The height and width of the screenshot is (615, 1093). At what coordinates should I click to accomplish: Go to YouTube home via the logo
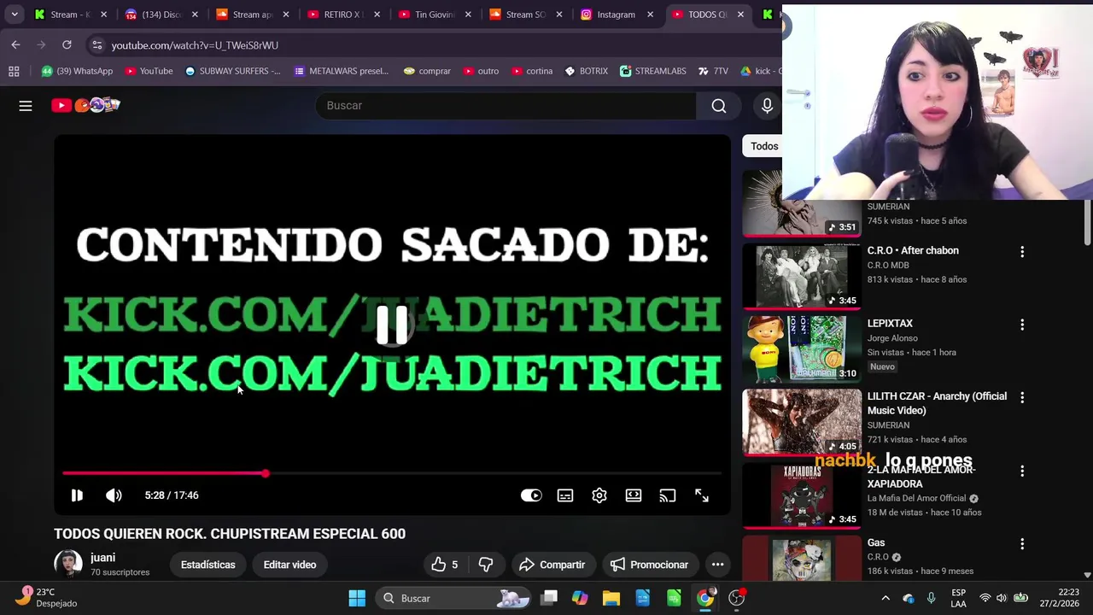coord(85,105)
